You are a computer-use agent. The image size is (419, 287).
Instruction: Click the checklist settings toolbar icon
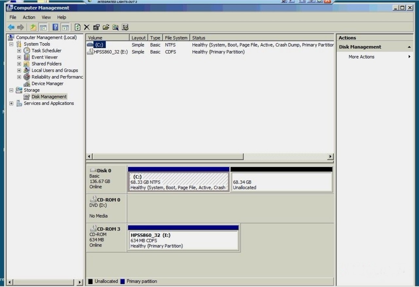point(125,27)
